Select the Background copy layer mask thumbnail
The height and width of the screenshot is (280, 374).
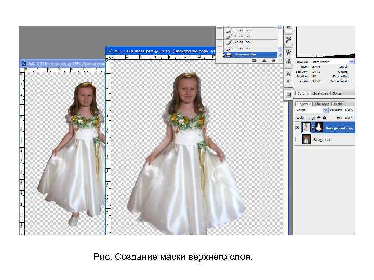pos(319,128)
